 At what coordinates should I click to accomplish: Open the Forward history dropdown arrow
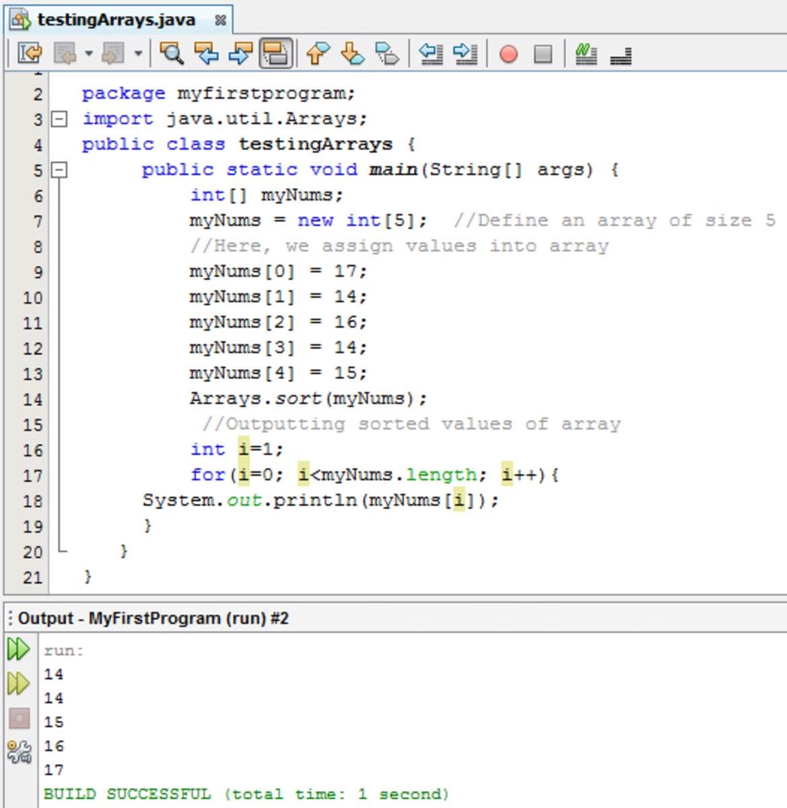pos(137,53)
